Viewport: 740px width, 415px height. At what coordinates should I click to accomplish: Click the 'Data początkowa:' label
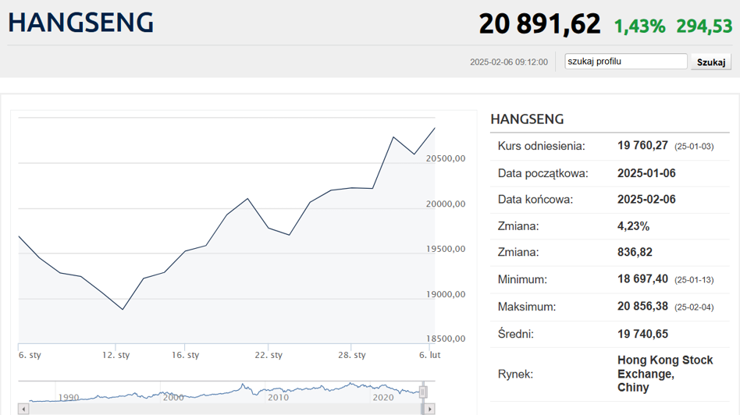click(543, 173)
